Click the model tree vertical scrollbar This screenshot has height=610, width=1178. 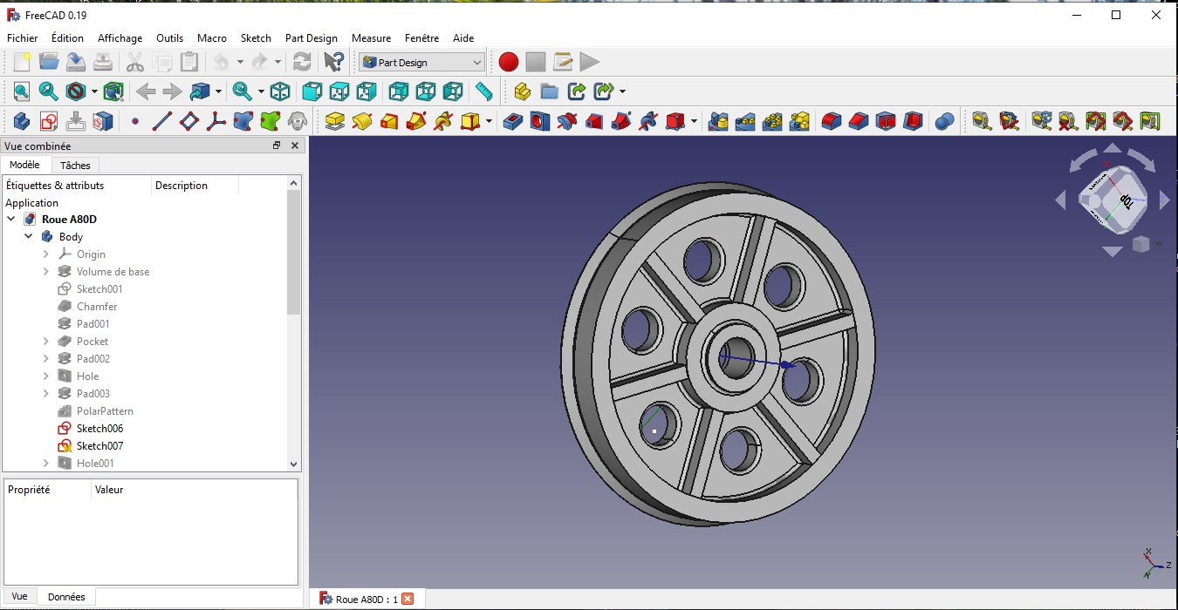click(293, 253)
